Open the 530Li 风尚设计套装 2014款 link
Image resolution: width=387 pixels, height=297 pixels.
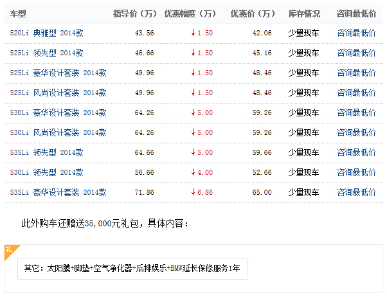tap(58, 132)
